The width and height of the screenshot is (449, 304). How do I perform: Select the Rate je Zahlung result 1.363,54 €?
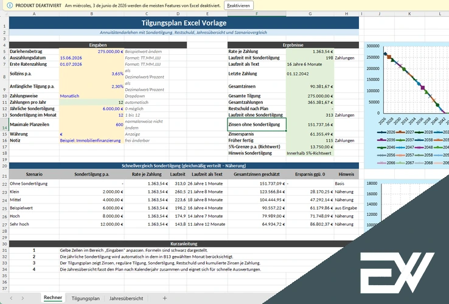tap(310, 52)
